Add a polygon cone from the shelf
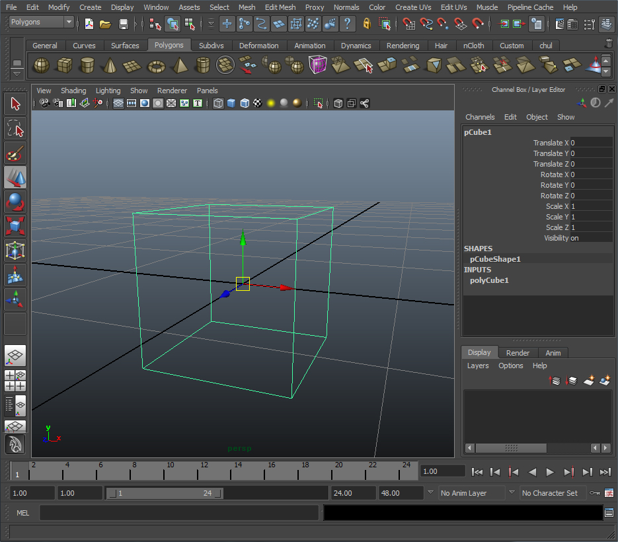 (110, 65)
